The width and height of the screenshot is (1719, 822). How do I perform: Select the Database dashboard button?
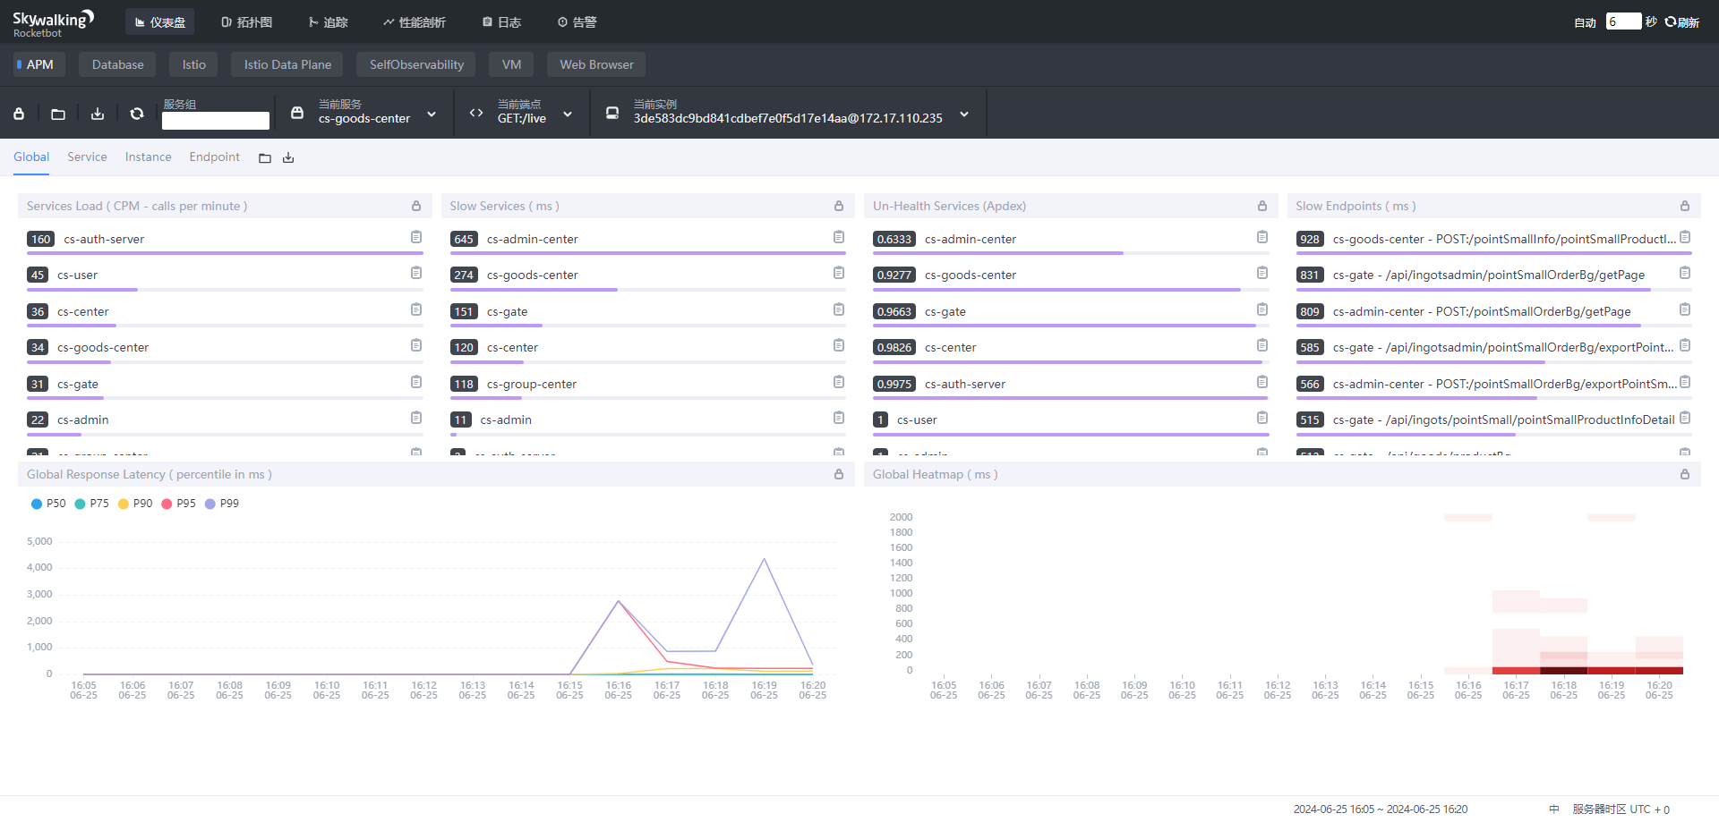[x=117, y=64]
